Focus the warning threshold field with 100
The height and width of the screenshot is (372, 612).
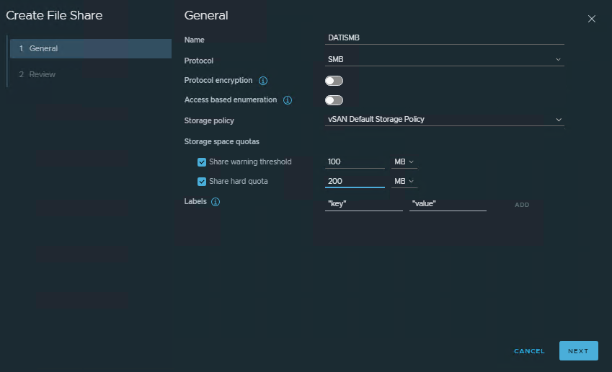click(x=355, y=162)
